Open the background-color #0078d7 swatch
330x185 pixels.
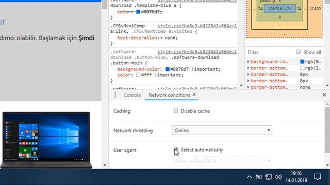click(168, 69)
